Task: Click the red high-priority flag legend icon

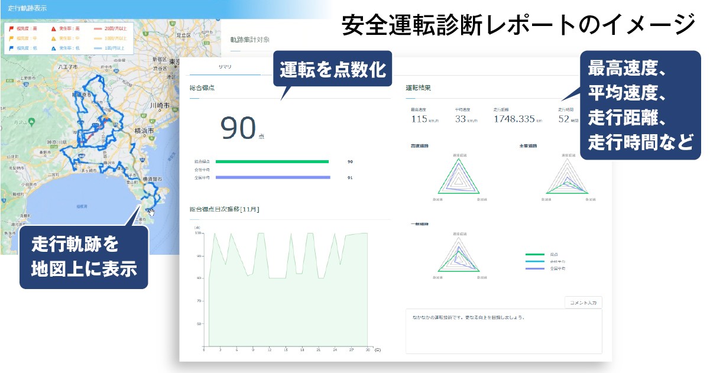Action: (x=11, y=28)
